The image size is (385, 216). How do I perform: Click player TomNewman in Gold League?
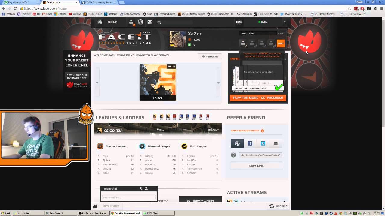[194, 169]
